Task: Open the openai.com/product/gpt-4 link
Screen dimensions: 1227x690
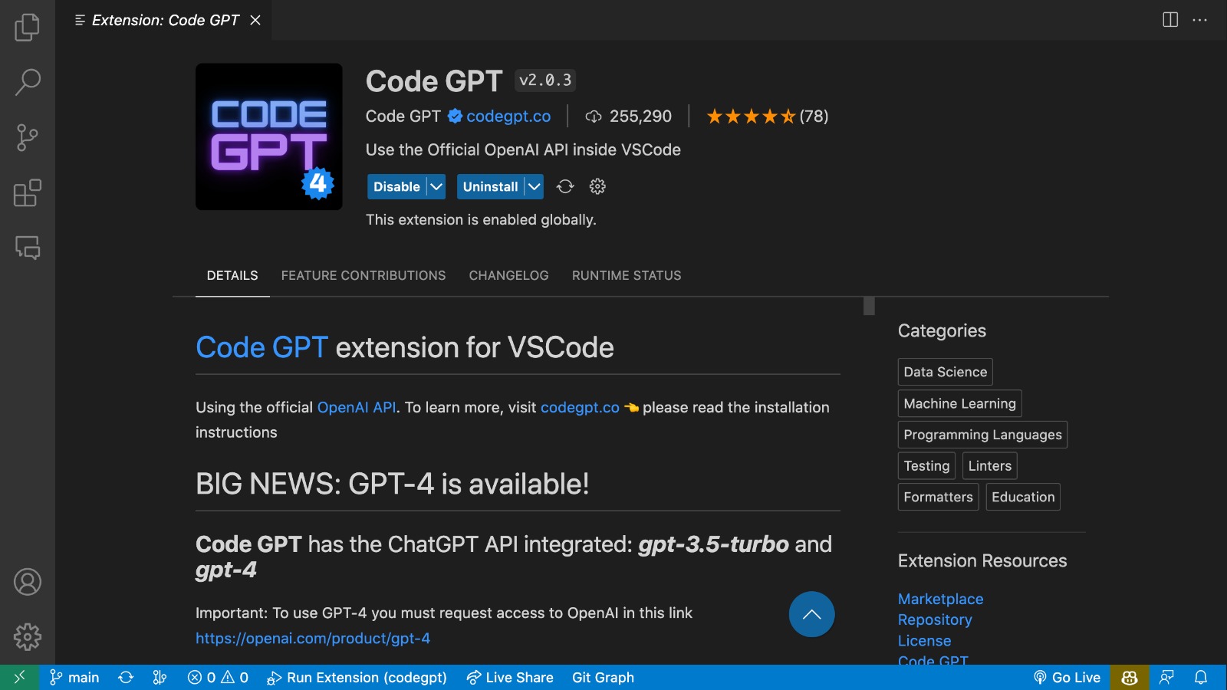Action: (x=313, y=638)
